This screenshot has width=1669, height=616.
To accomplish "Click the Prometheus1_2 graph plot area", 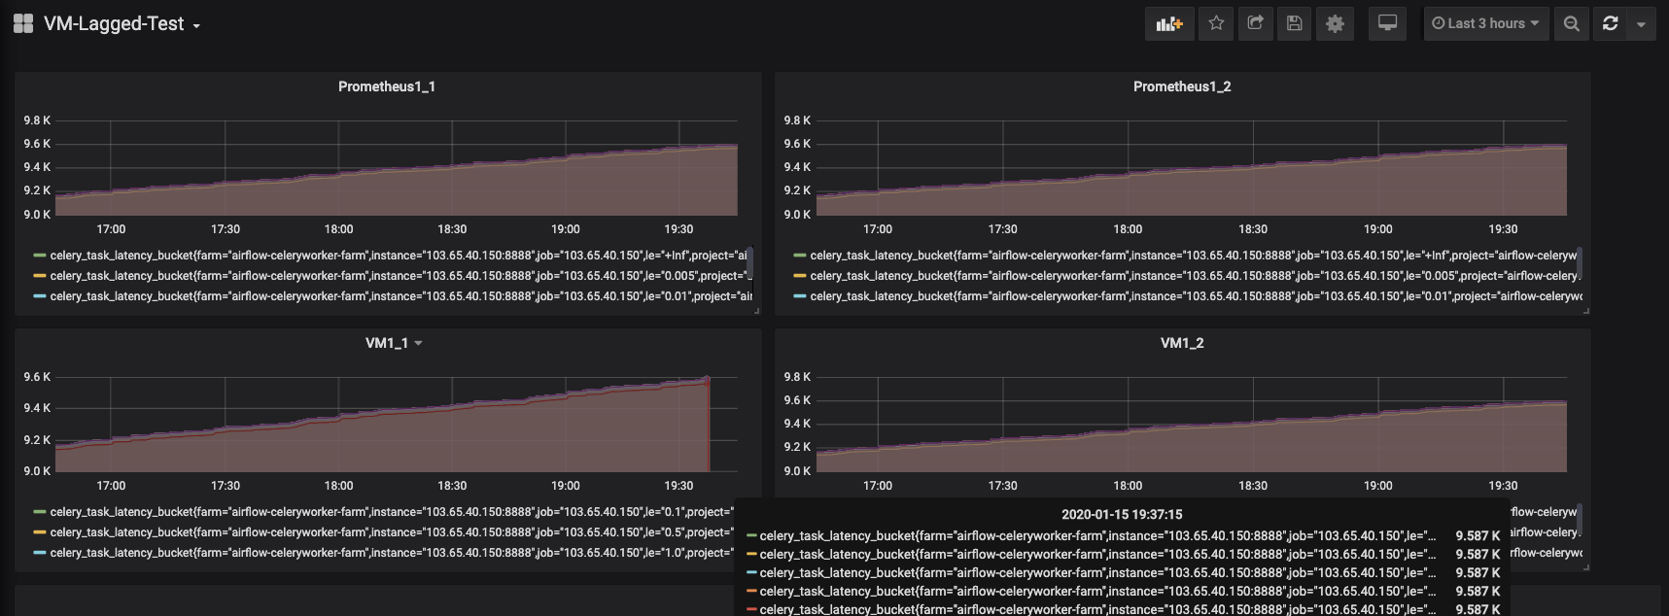I will (1191, 167).
